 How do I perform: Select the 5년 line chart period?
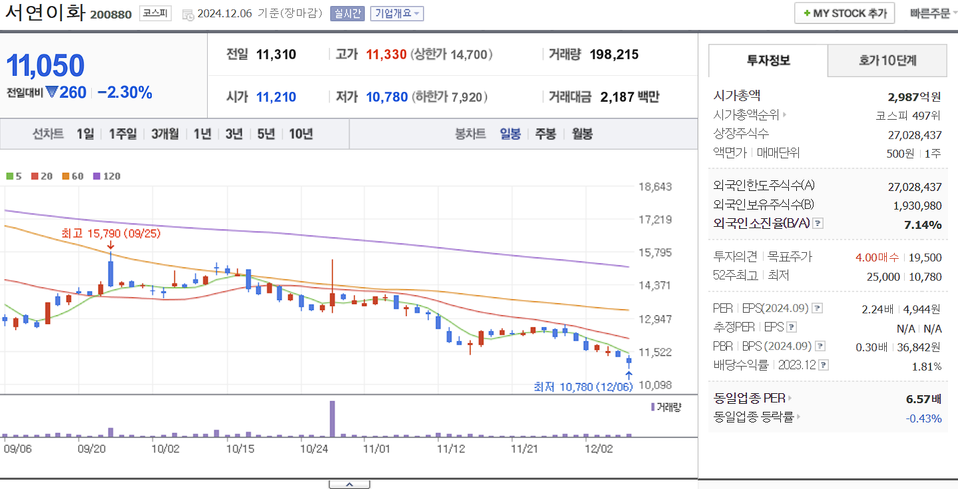[x=265, y=134]
